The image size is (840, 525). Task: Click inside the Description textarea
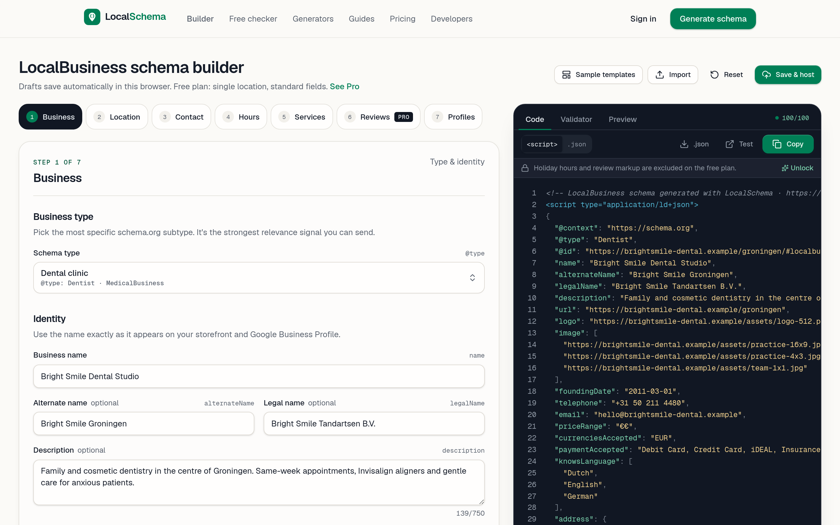259,483
